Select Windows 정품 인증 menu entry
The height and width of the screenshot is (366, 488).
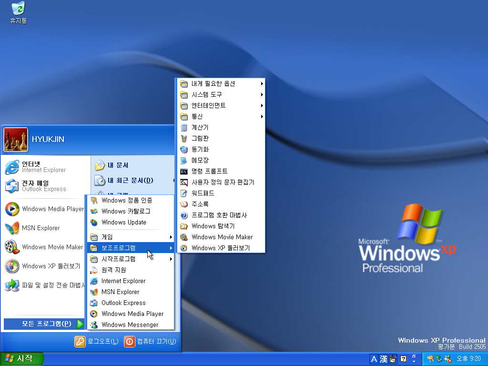(131, 201)
